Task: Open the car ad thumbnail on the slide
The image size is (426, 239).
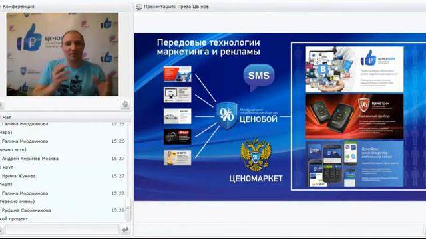Action: coord(178,116)
